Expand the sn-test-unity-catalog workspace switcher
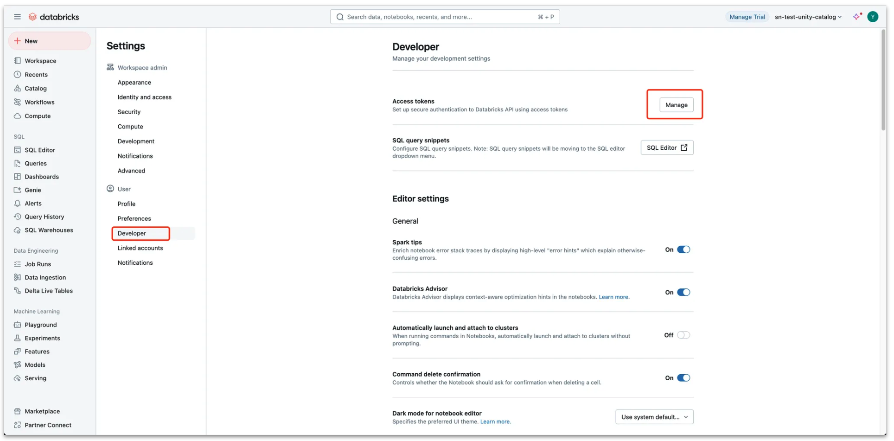Image resolution: width=894 pixels, height=441 pixels. click(x=808, y=17)
